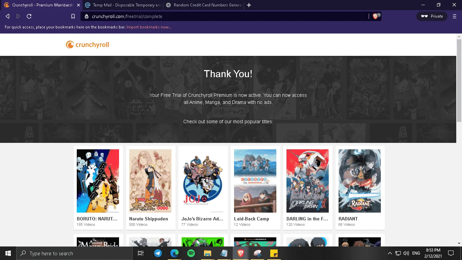Open DARLING in the FRANXX poster
The image size is (462, 260).
tap(308, 181)
